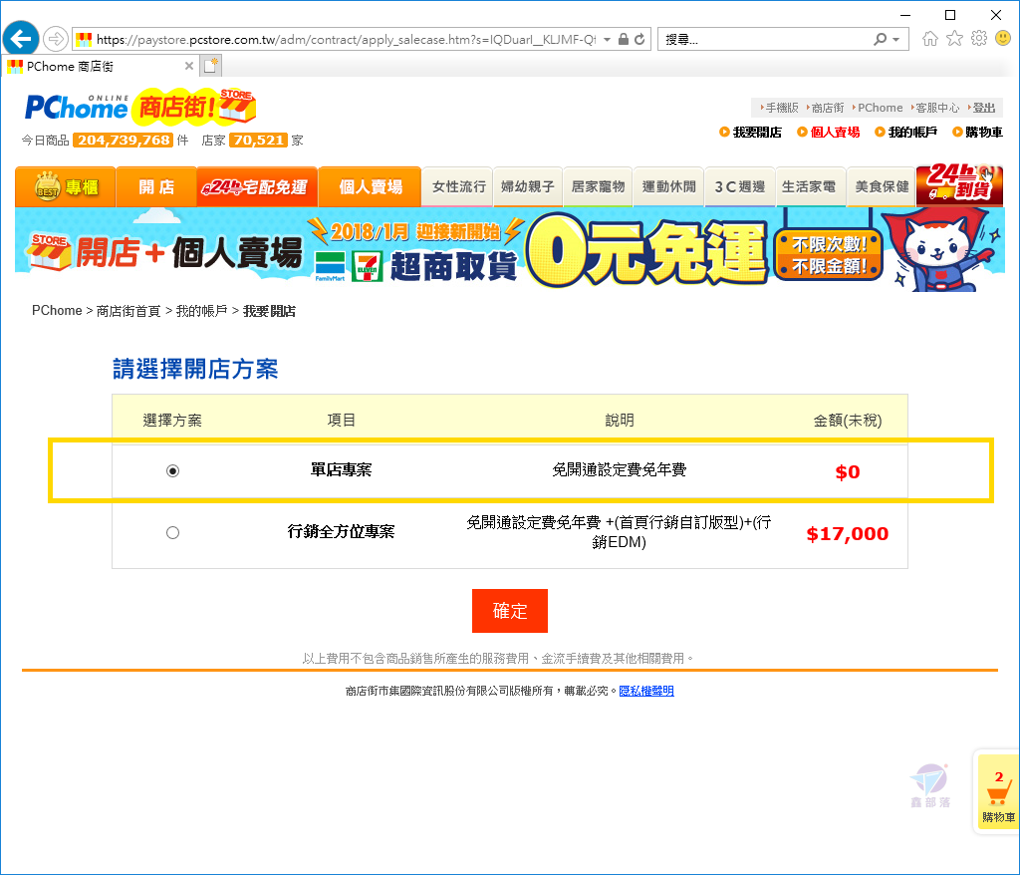Open the 美食保健 category tab
1020x875 pixels.
click(882, 186)
